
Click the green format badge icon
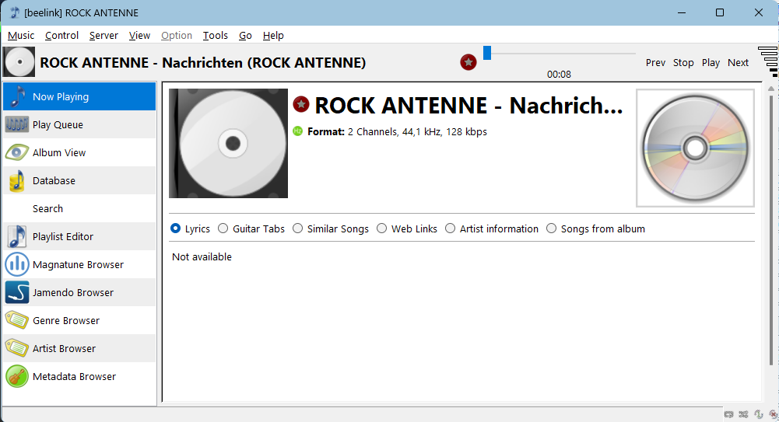(297, 131)
